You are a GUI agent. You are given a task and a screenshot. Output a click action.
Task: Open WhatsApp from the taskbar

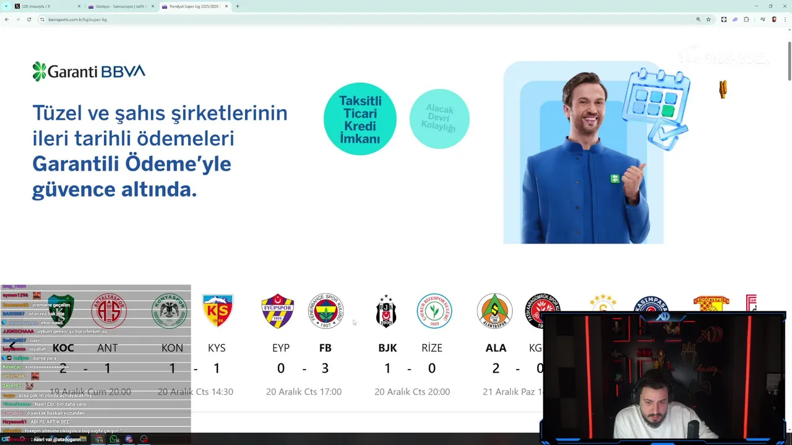coord(114,439)
